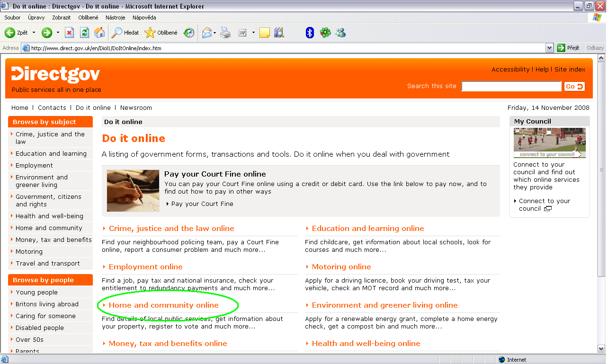Open Oblíbené favorites star
Image resolution: width=608 pixels, height=364 pixels.
161,33
